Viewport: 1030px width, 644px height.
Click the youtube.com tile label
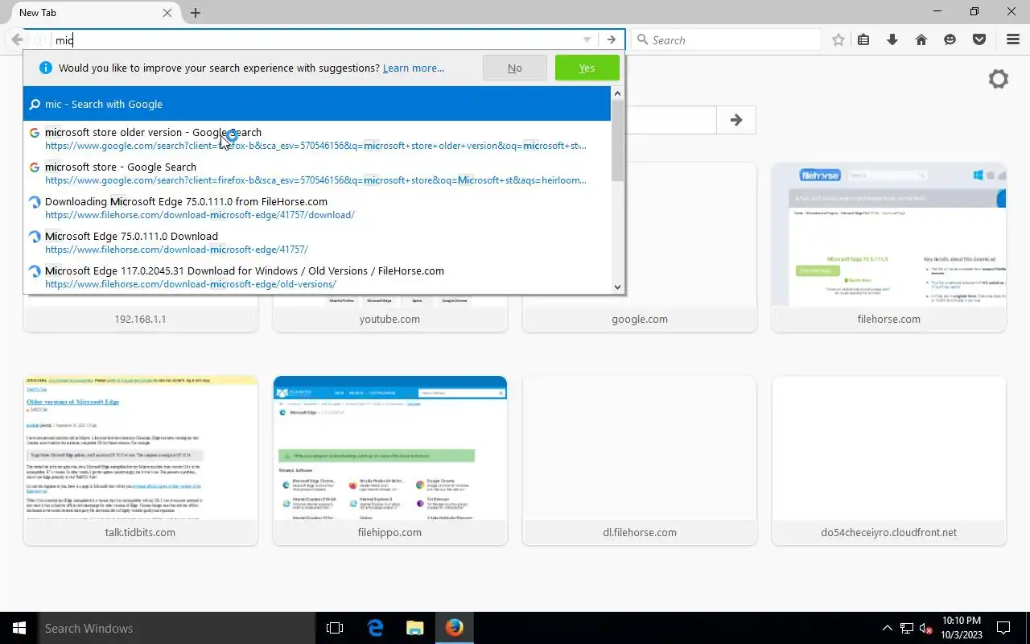point(389,319)
